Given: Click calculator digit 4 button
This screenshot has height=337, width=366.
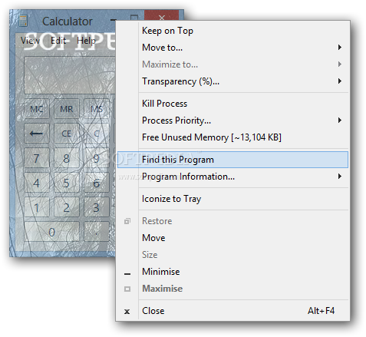Looking at the screenshot, I should (x=37, y=183).
